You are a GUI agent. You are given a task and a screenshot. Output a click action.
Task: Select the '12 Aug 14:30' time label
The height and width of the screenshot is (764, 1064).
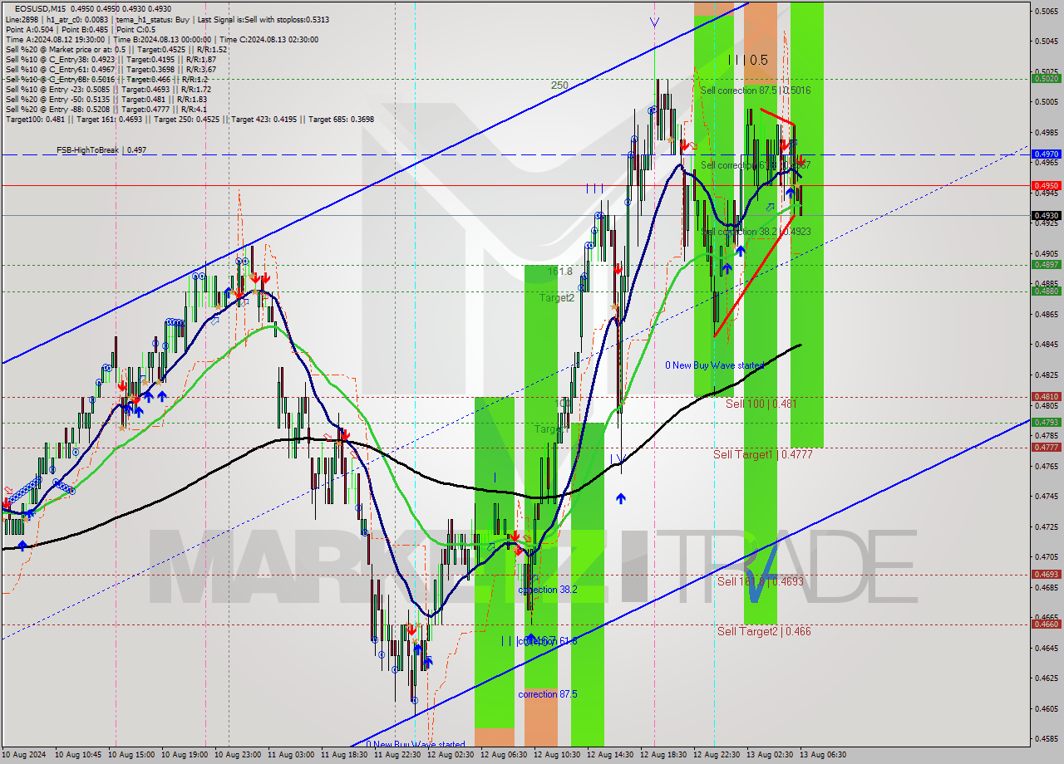point(610,755)
